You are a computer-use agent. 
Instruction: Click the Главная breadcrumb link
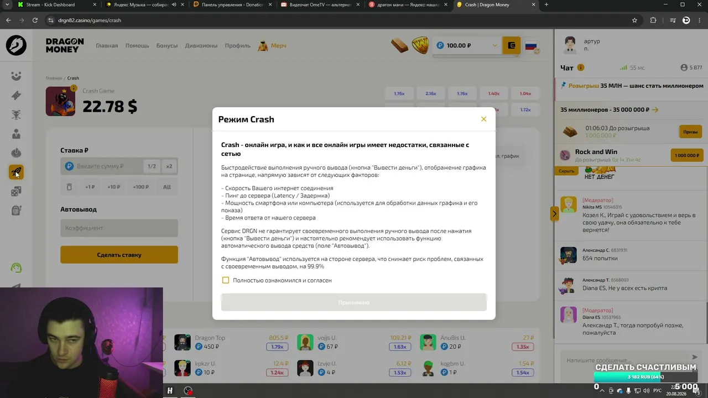[x=54, y=78]
